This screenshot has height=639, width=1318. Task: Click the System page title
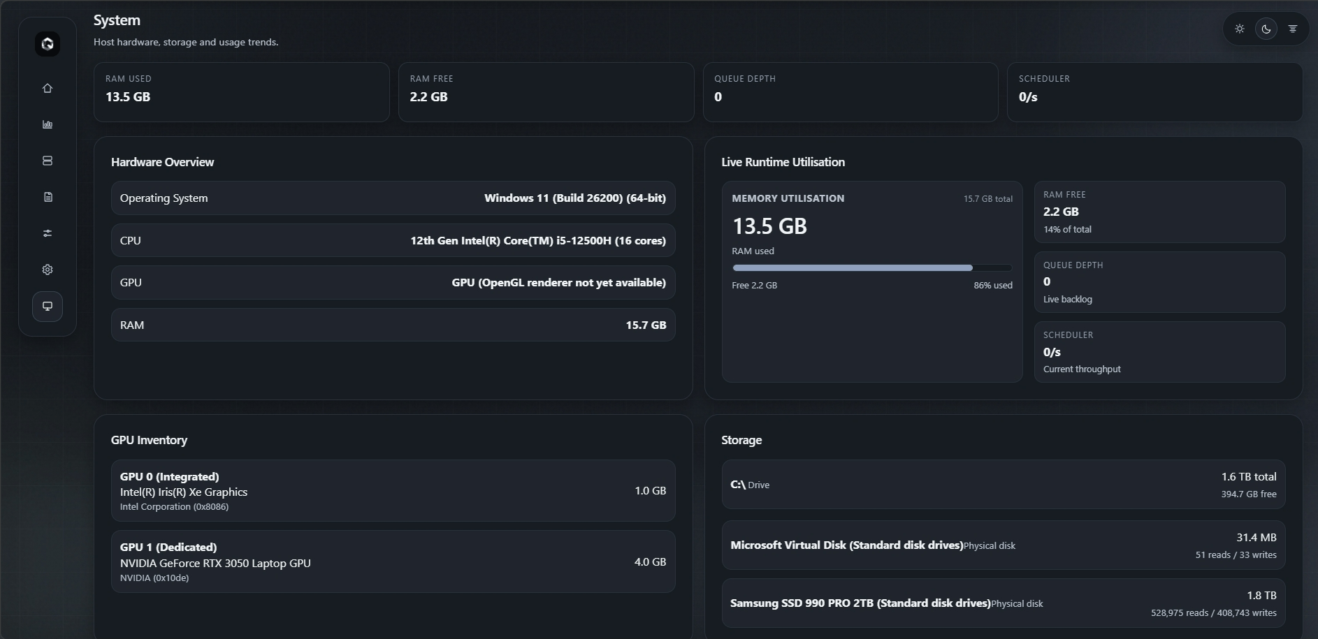point(117,20)
